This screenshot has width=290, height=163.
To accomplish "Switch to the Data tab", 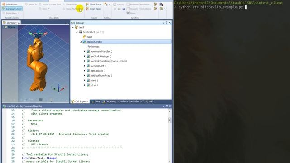I will [x=96, y=101].
